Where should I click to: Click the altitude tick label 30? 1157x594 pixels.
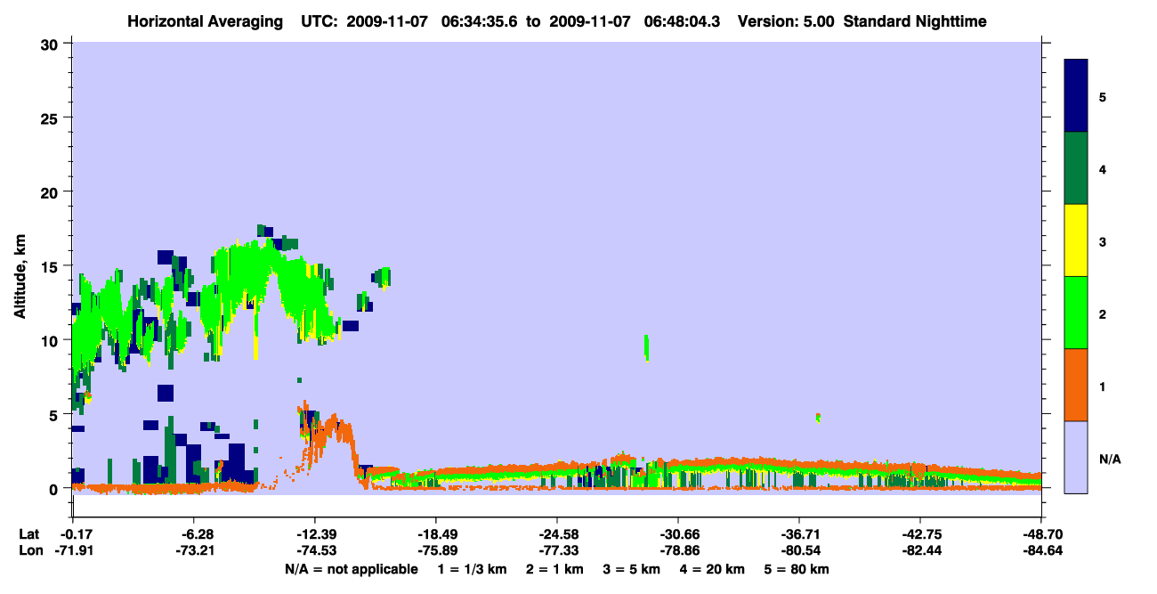click(x=52, y=43)
